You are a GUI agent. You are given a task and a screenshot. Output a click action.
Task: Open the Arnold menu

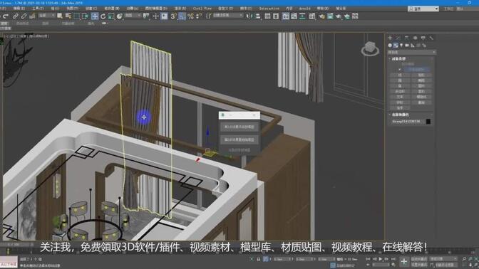(304, 9)
